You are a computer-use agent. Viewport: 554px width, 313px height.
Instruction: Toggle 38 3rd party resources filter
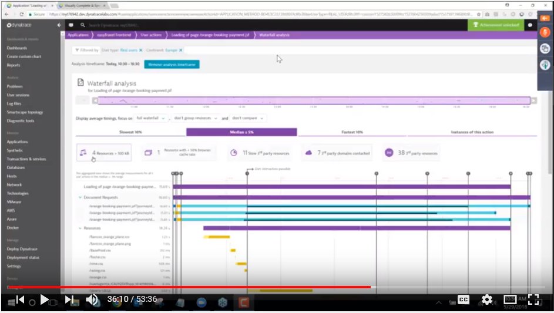(x=411, y=153)
